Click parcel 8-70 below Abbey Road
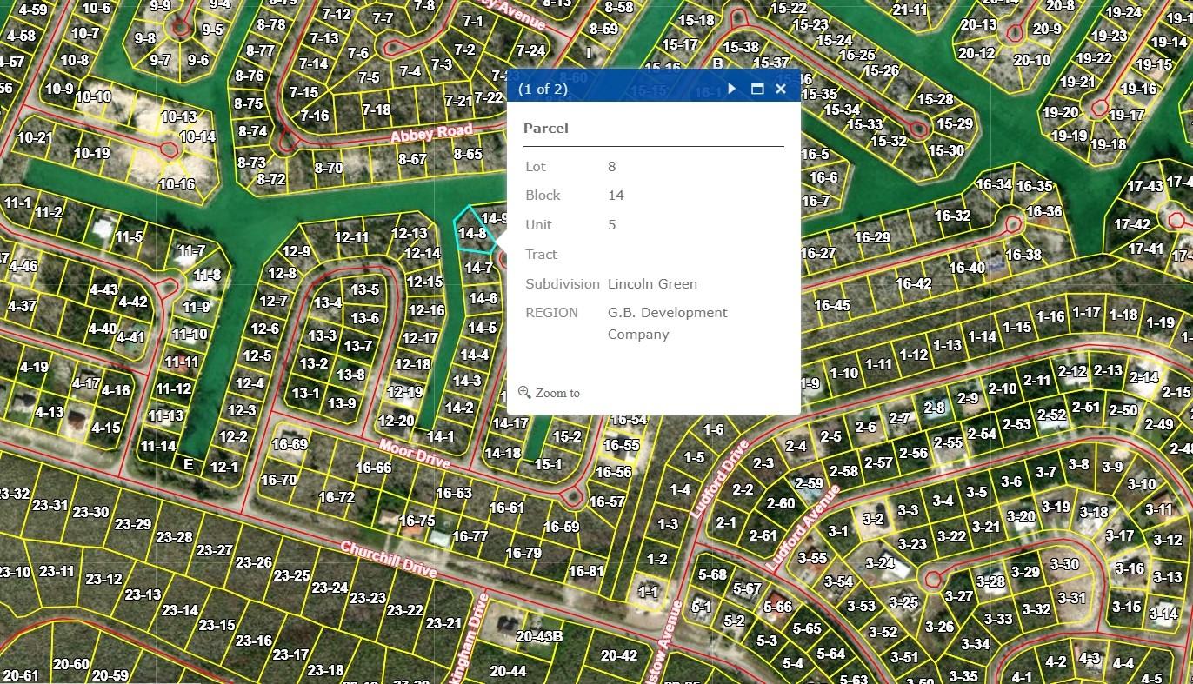 click(x=329, y=168)
